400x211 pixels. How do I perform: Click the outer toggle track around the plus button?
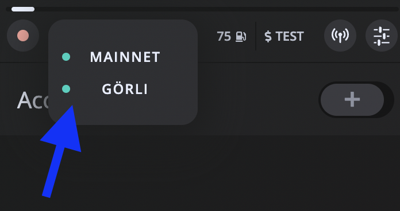click(390, 100)
